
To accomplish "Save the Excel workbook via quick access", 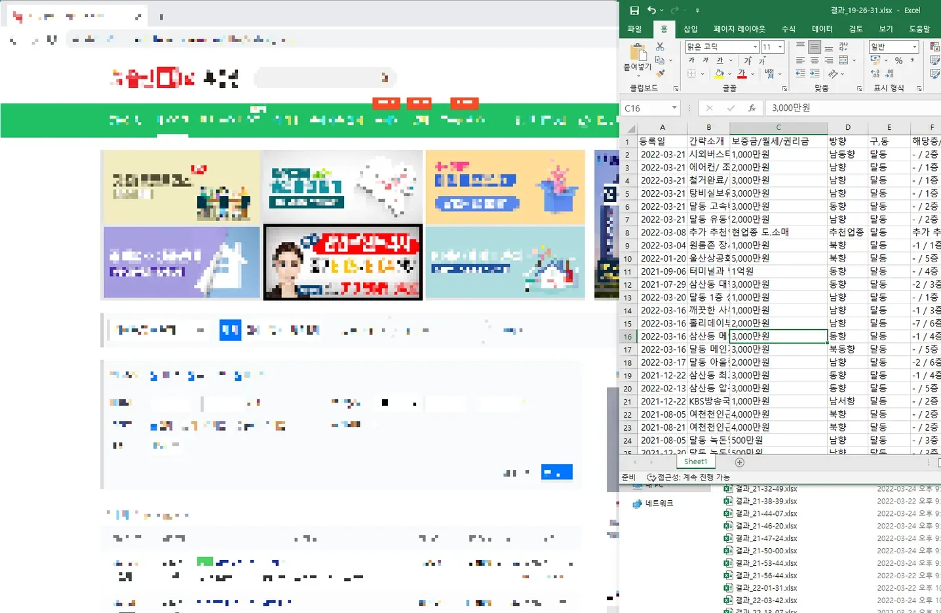I will point(634,10).
